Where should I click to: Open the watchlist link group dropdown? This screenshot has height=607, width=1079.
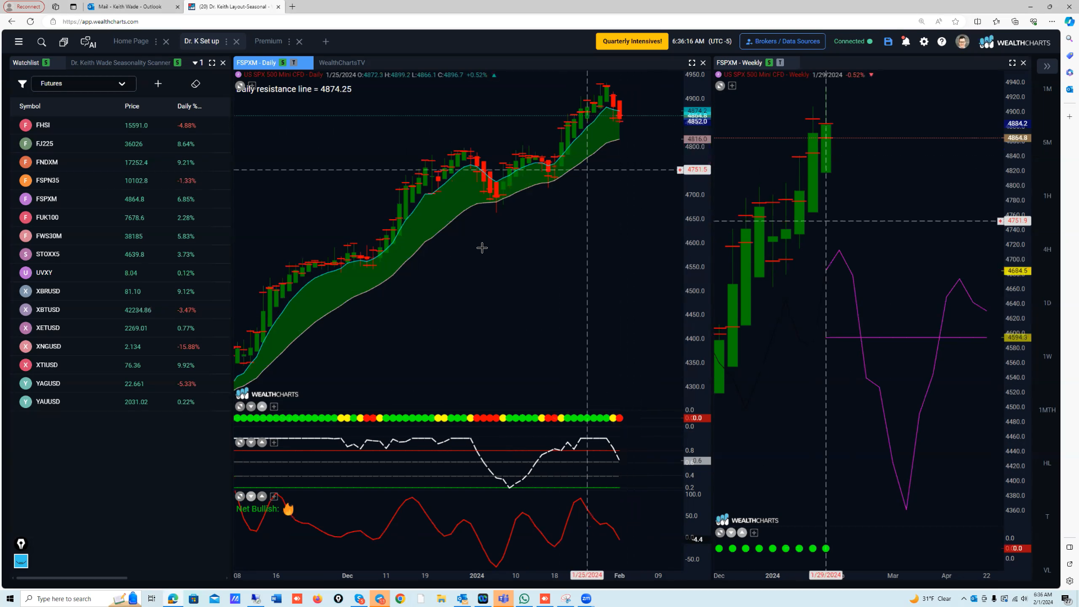[x=198, y=63]
